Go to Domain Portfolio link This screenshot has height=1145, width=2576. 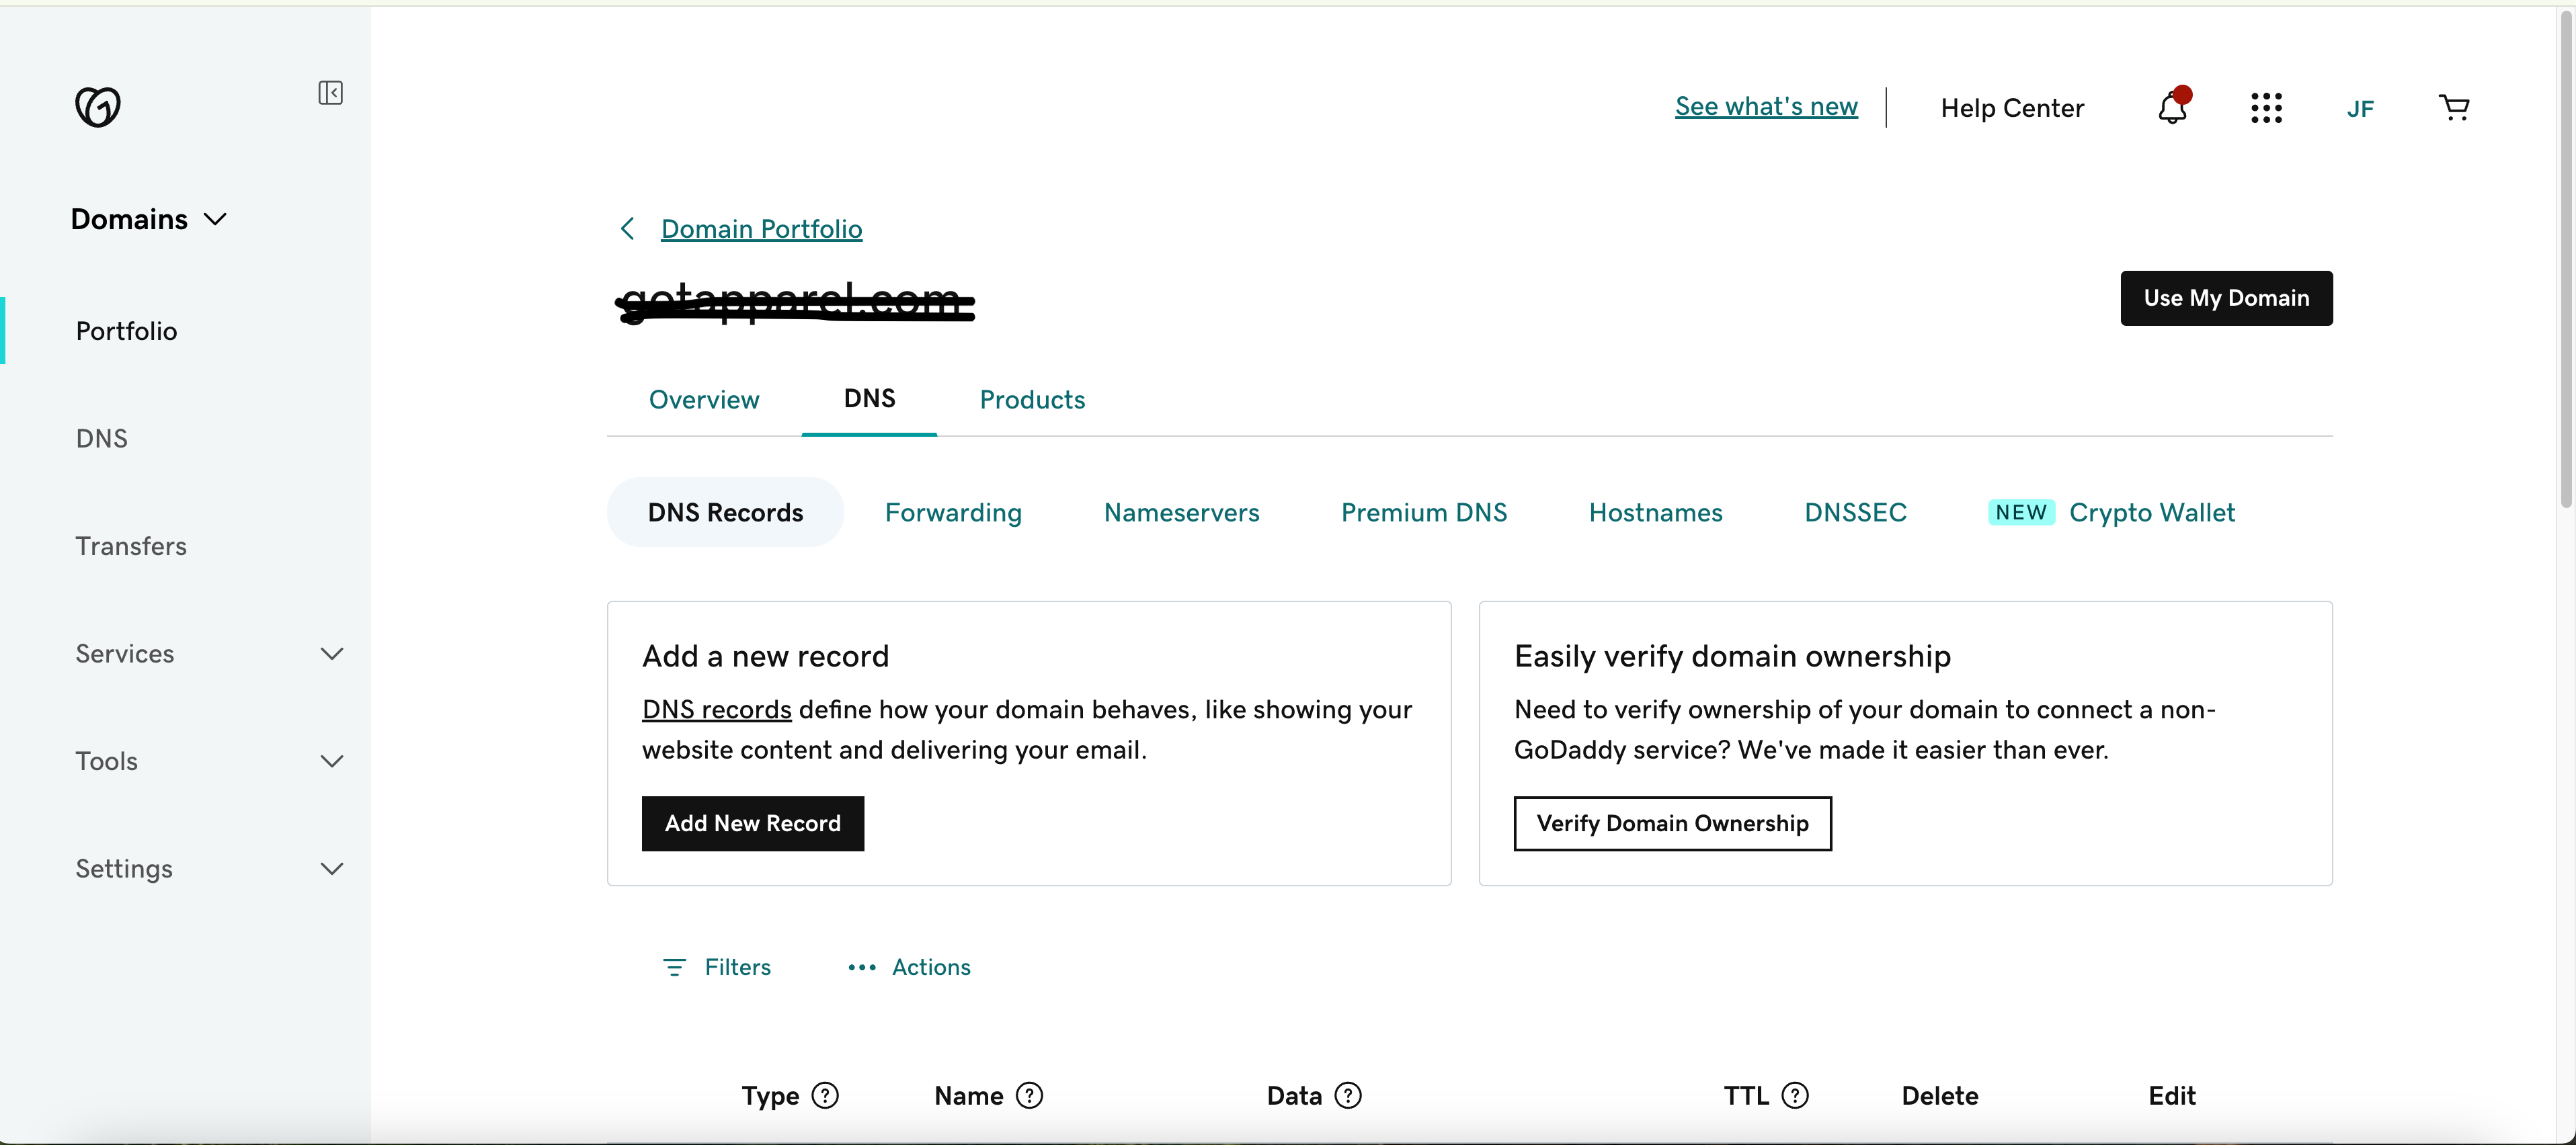point(761,229)
